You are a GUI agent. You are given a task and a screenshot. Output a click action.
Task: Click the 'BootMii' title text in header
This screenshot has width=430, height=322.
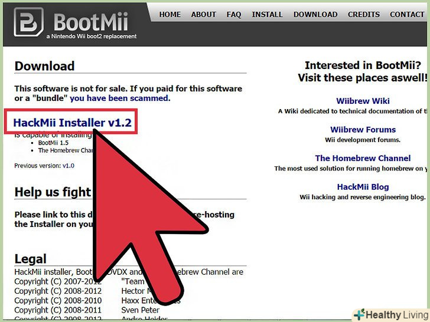click(91, 22)
